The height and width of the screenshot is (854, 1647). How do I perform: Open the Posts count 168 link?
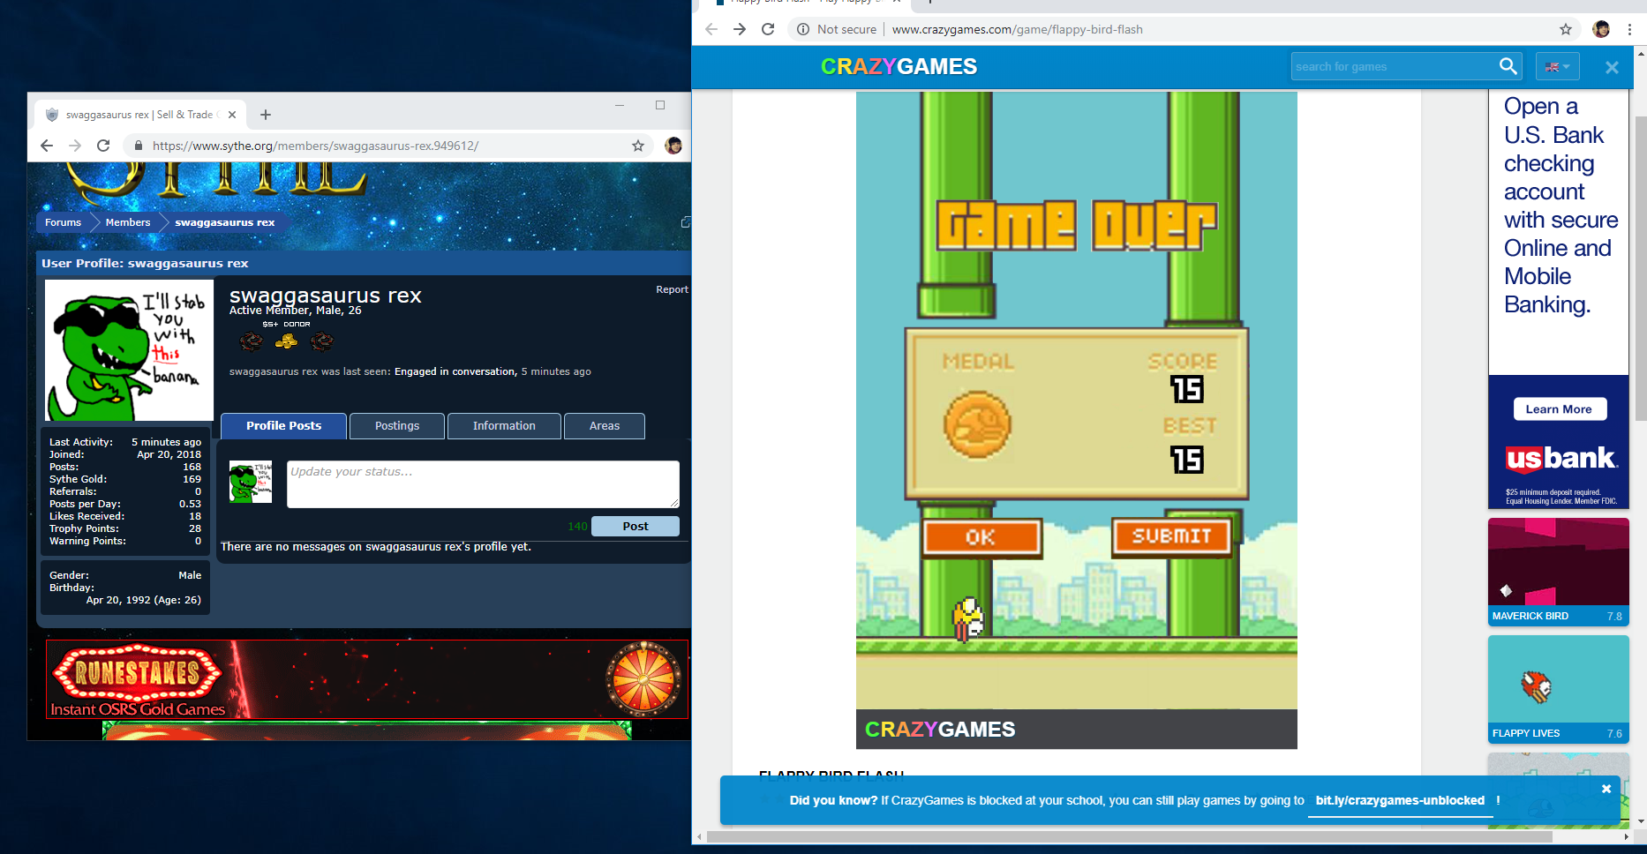coord(192,467)
